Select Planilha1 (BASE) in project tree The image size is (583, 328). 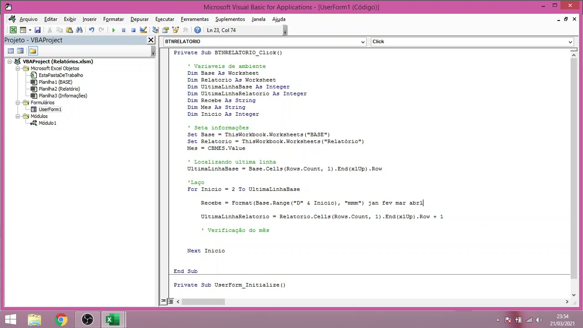click(55, 82)
